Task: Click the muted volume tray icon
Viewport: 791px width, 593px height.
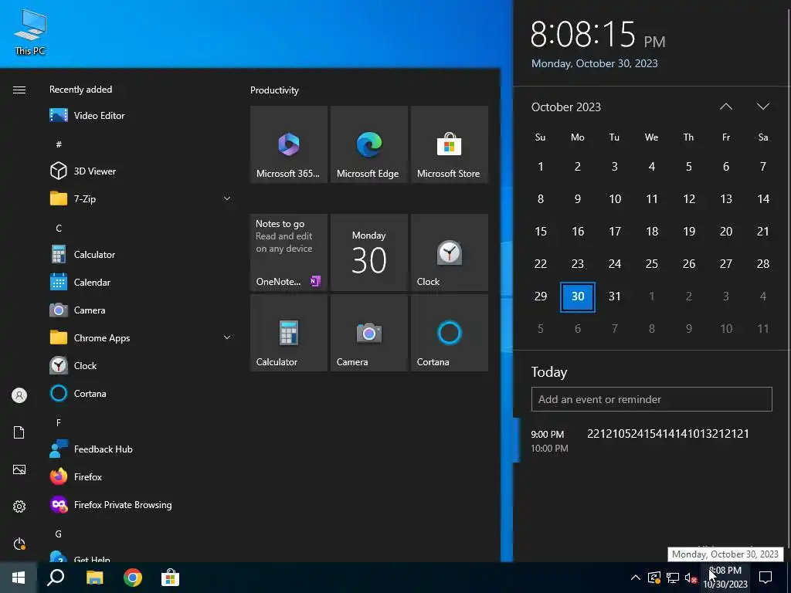Action: point(691,578)
